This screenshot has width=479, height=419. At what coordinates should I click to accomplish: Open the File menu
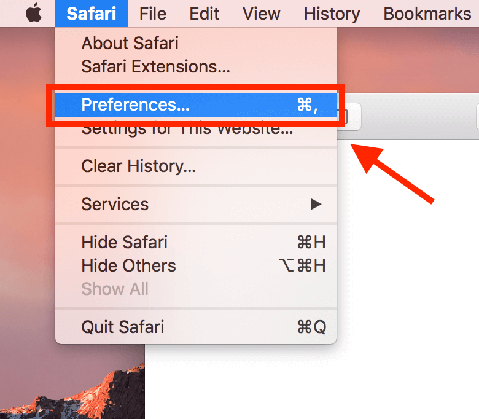[153, 14]
